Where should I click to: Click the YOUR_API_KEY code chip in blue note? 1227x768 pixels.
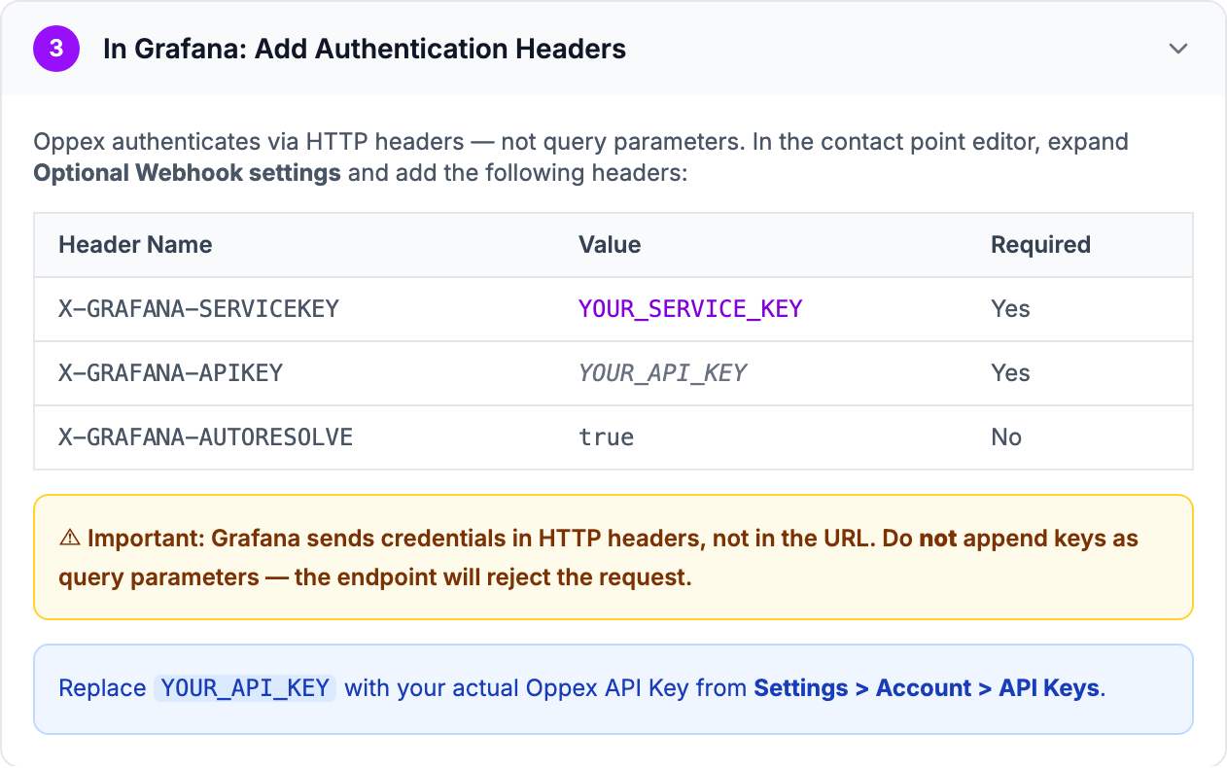tap(245, 688)
